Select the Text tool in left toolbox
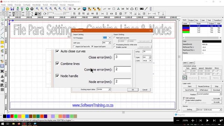Screen dimensions: 224x126 (x=2, y=51)
